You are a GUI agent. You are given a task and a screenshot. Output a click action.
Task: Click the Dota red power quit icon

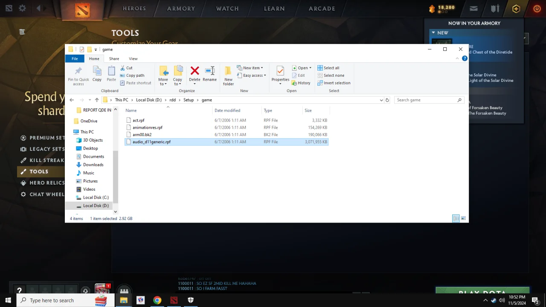pyautogui.click(x=537, y=9)
